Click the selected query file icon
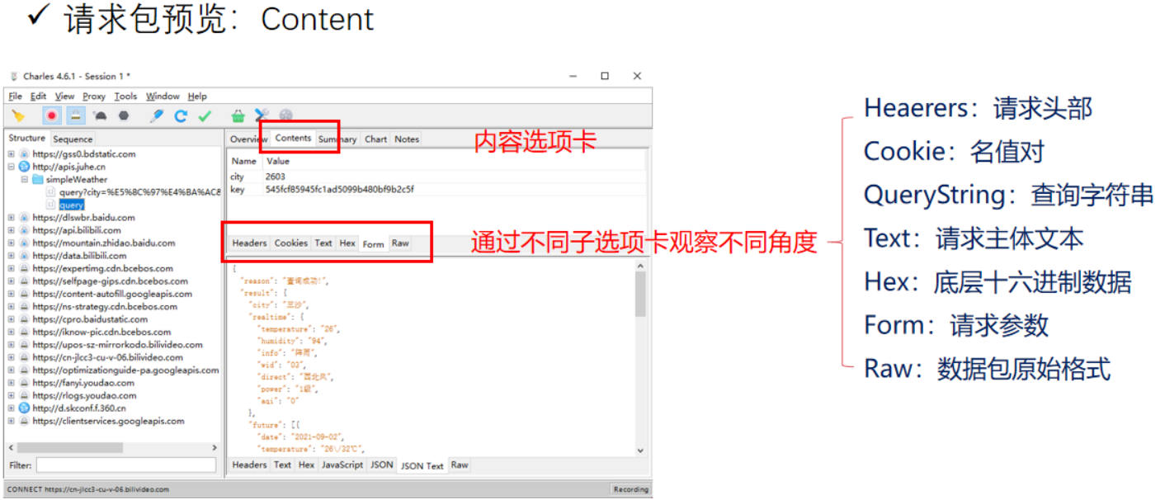Viewport: 1165px width, 500px height. (50, 205)
